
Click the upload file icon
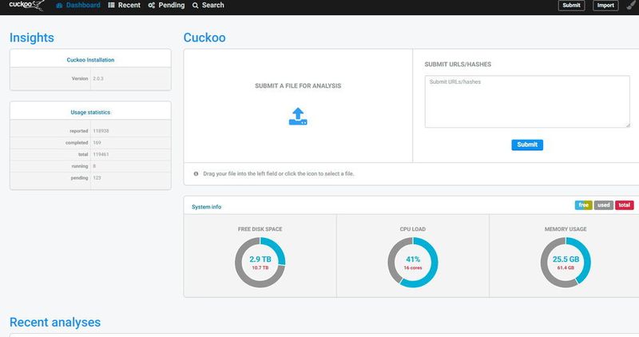[298, 116]
